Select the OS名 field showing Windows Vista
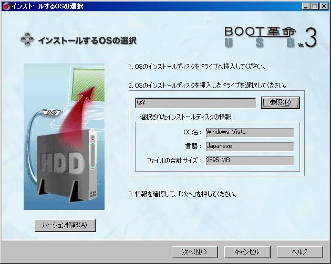The height and width of the screenshot is (264, 331). tap(250, 132)
